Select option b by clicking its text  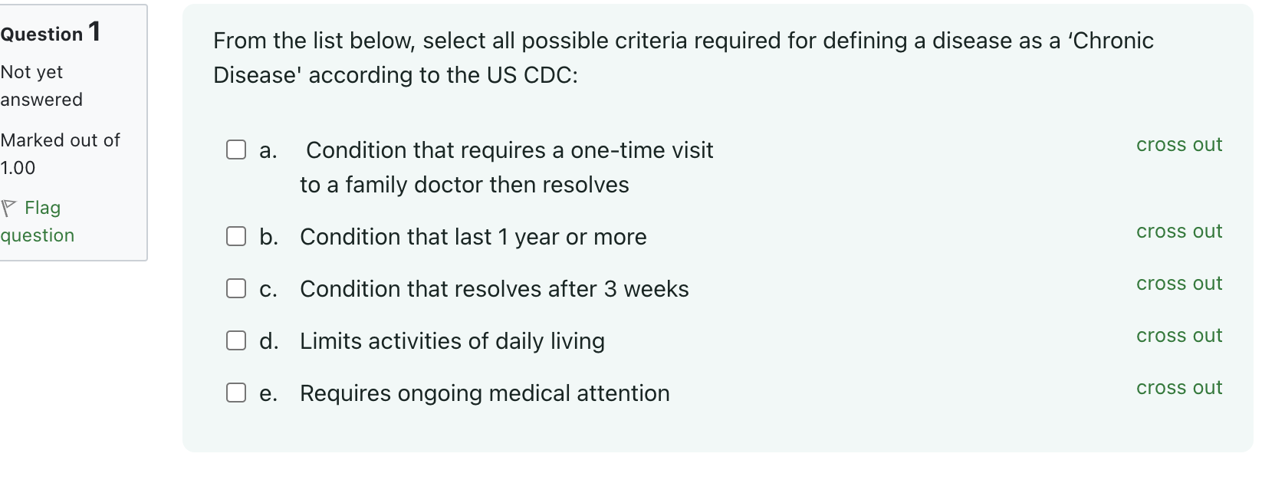click(x=472, y=237)
